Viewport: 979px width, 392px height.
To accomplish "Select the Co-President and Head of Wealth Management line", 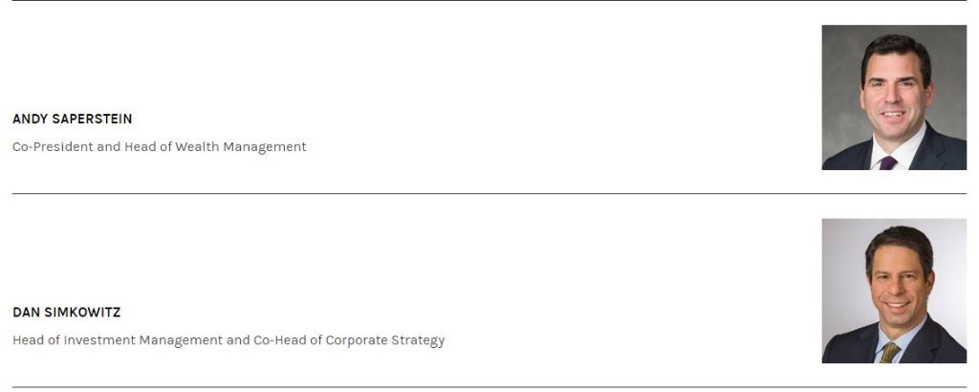I will [160, 147].
